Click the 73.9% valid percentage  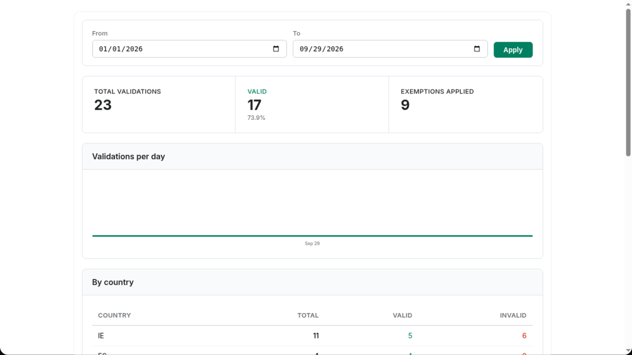[x=256, y=118]
